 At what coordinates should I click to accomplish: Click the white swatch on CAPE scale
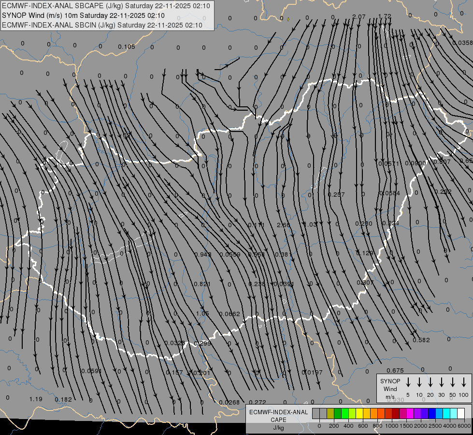[461, 413]
